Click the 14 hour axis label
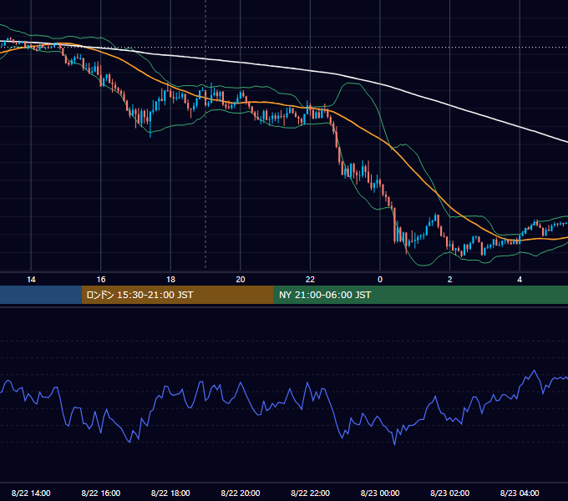568x501 pixels. point(31,280)
